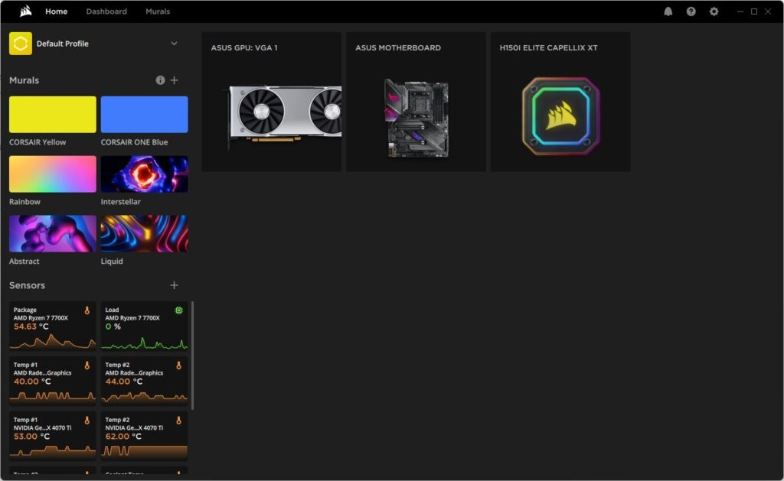Minimize the iCUE window

tap(740, 11)
